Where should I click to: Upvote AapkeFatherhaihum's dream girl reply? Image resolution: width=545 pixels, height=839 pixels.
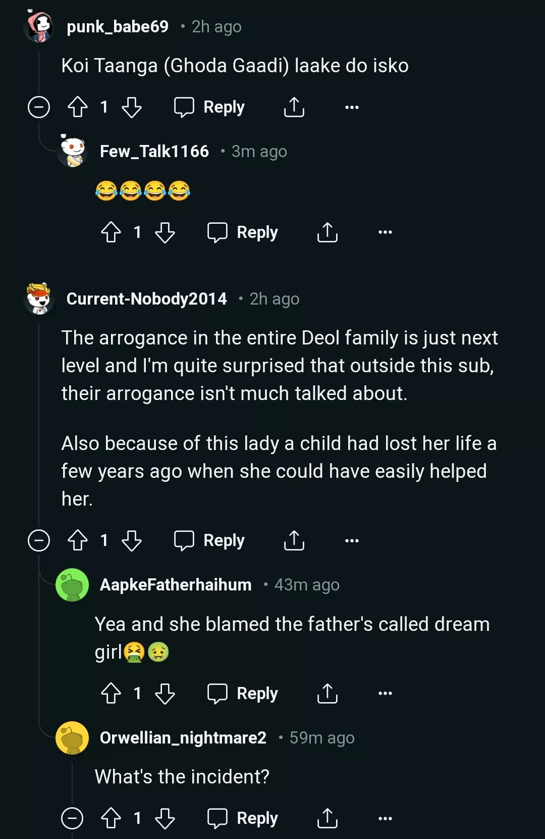(x=111, y=693)
